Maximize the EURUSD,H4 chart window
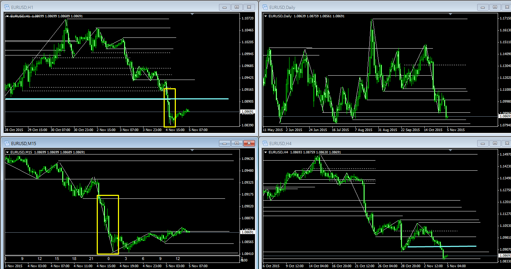This screenshot has width=511, height=269. click(x=495, y=143)
